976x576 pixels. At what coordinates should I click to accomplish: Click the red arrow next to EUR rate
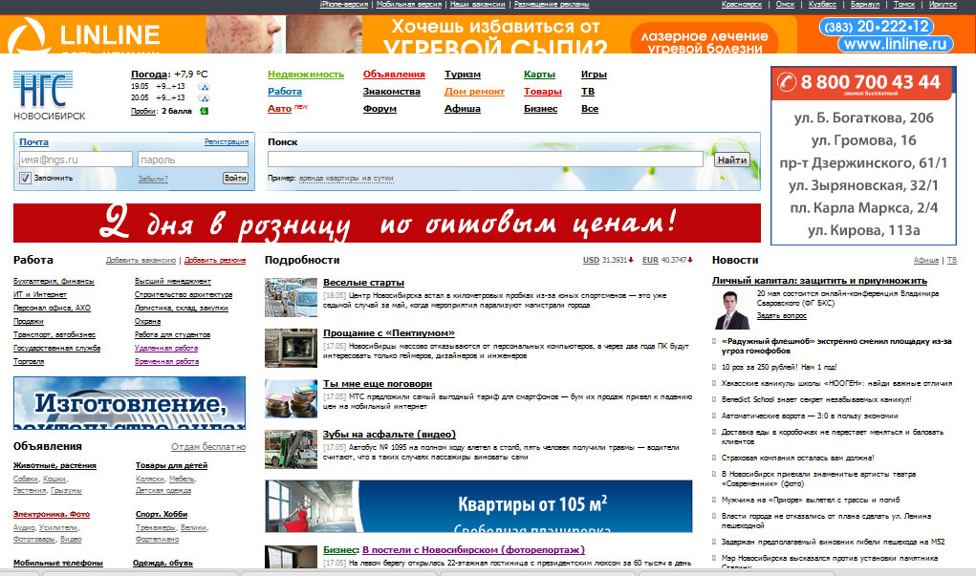pyautogui.click(x=690, y=260)
